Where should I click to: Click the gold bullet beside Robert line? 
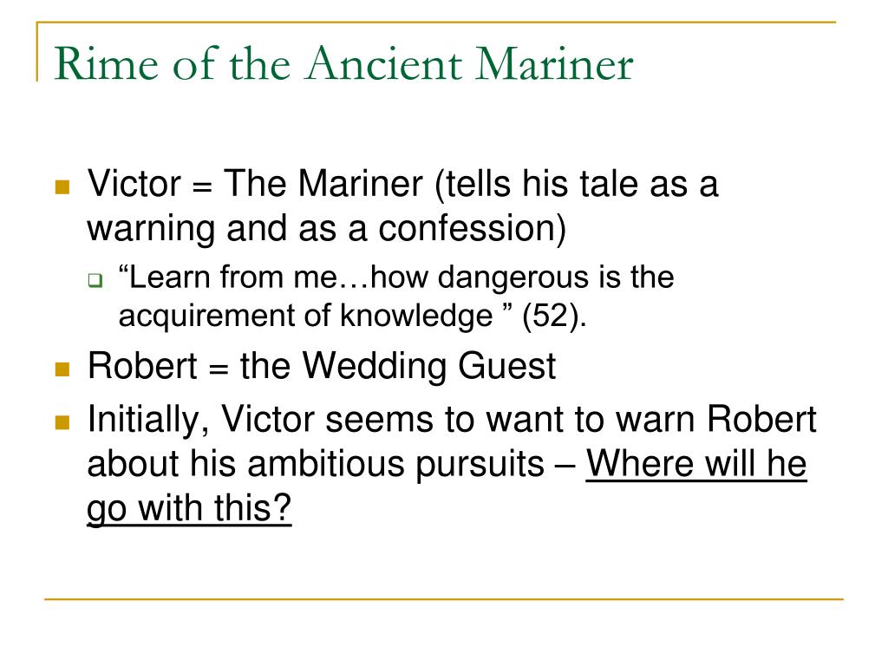62,369
